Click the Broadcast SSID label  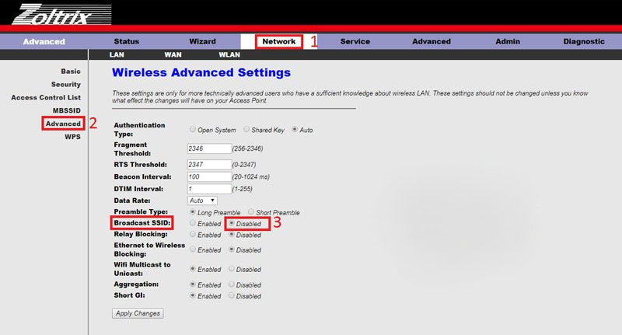142,223
